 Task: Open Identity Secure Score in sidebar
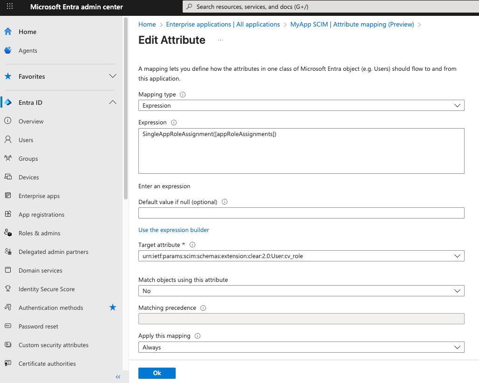[x=47, y=289]
